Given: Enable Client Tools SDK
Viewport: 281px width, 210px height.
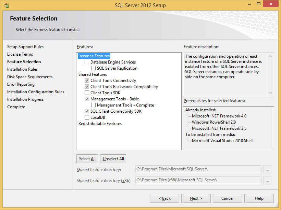Looking at the screenshot, I should click(87, 93).
